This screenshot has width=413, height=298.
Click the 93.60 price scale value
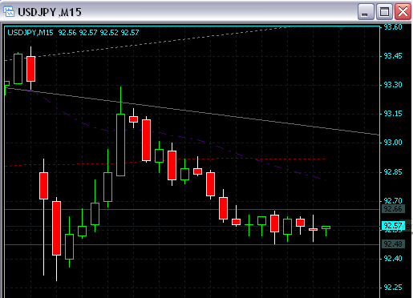393,27
